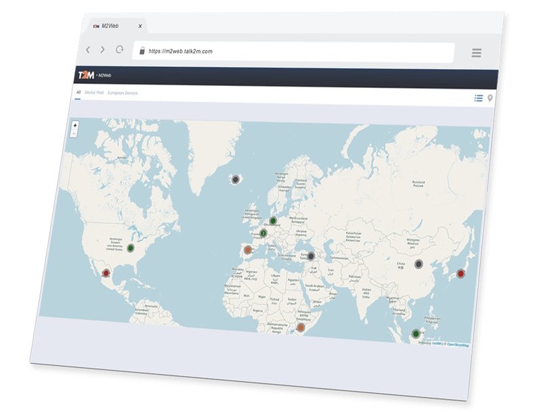Screen dimensions: 543x412
Task: Select the All devices tab
Action: [x=79, y=93]
